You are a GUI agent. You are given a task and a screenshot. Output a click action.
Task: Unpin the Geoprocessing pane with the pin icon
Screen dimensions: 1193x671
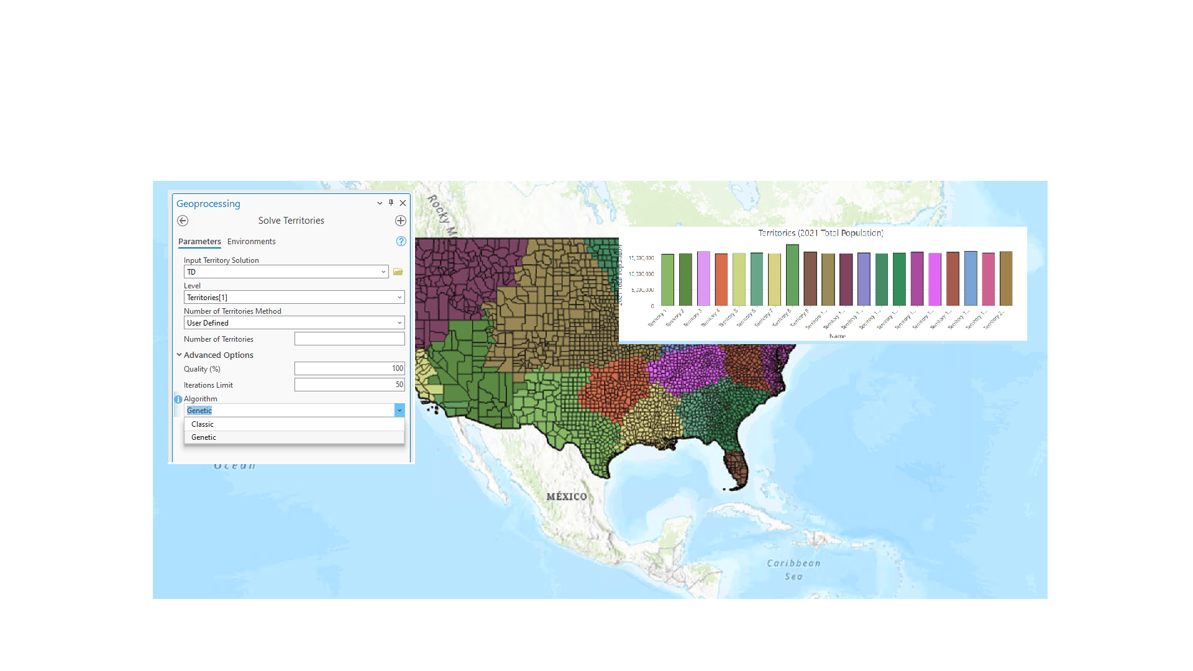[391, 203]
